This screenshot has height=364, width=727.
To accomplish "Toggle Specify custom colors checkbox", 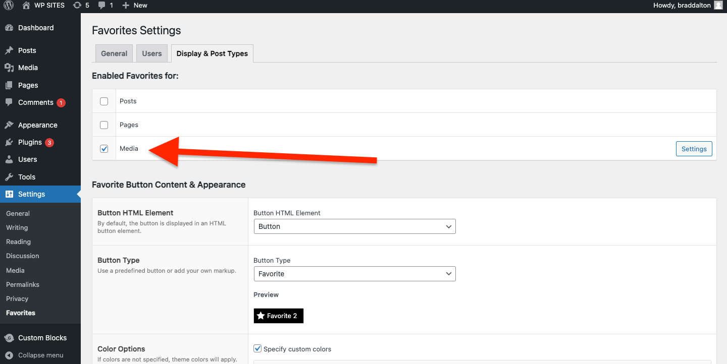I will click(x=258, y=349).
